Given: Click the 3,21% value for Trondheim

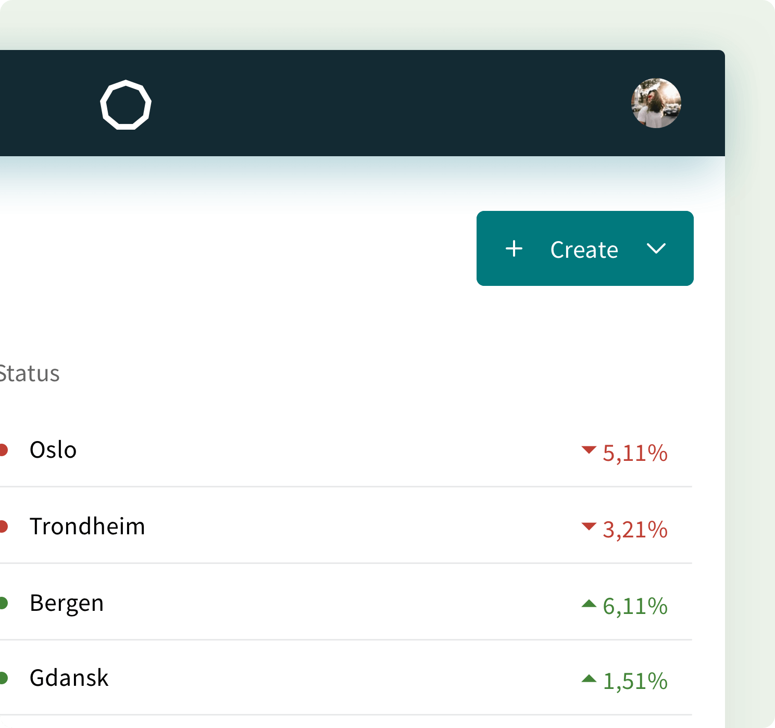Looking at the screenshot, I should tap(635, 529).
